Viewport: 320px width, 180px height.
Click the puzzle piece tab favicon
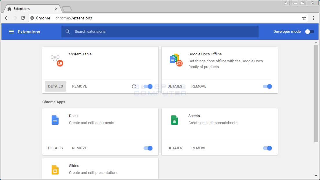click(x=9, y=9)
